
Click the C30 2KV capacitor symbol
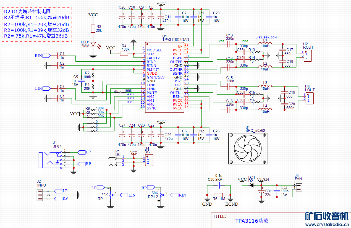[x=219, y=185]
